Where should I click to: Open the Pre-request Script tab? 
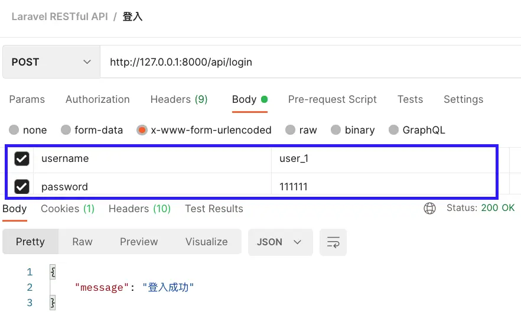click(332, 99)
